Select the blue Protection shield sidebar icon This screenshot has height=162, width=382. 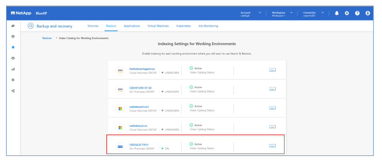point(13,47)
